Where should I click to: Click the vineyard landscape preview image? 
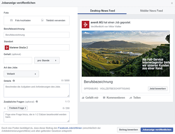click(x=126, y=54)
